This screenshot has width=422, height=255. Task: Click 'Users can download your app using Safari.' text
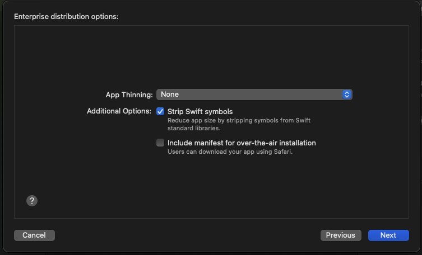230,152
